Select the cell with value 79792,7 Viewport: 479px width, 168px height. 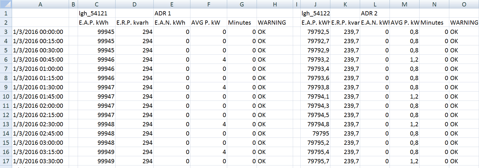tap(315, 41)
